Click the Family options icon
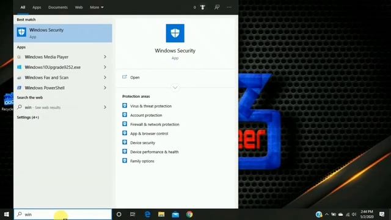The image size is (391, 220). pyautogui.click(x=125, y=160)
